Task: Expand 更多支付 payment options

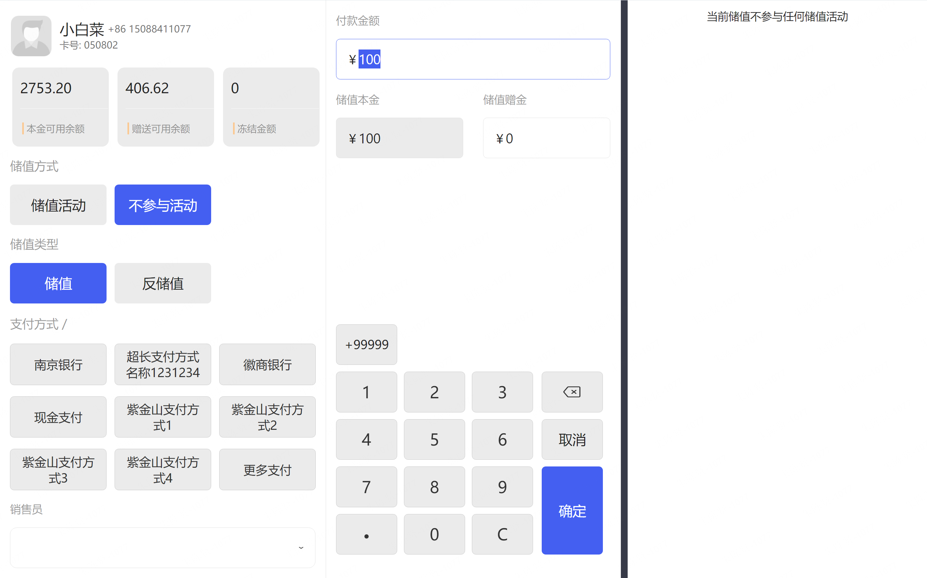Action: coord(267,469)
